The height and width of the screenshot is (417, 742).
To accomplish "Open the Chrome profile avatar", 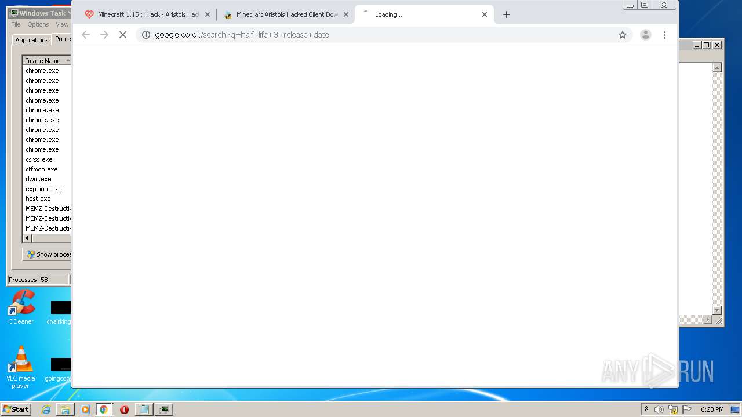I will pos(646,35).
